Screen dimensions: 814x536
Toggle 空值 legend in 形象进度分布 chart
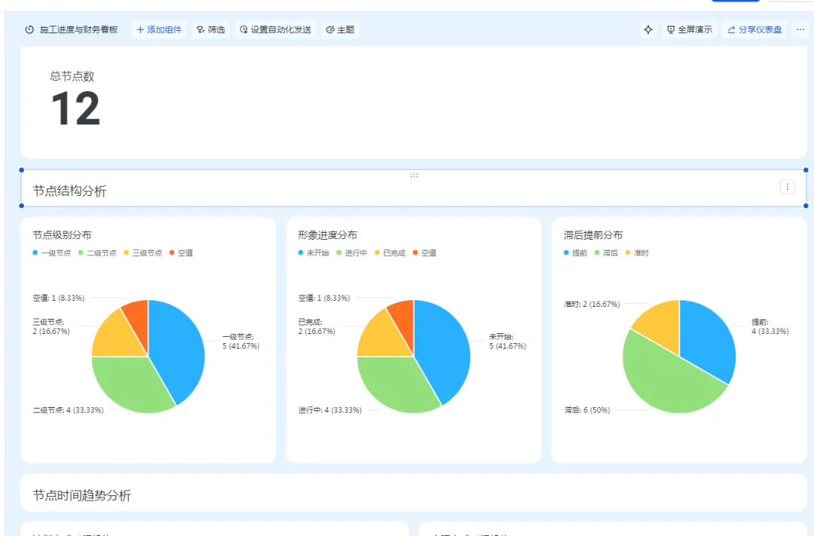424,253
